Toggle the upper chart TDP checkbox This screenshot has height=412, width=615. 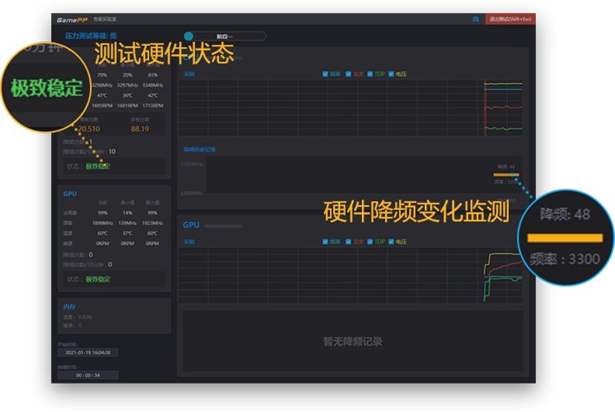tap(371, 74)
